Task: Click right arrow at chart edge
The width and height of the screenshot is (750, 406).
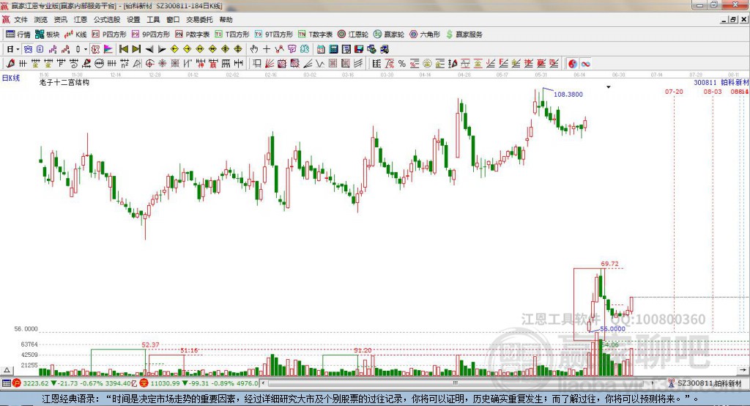Action: [743, 370]
